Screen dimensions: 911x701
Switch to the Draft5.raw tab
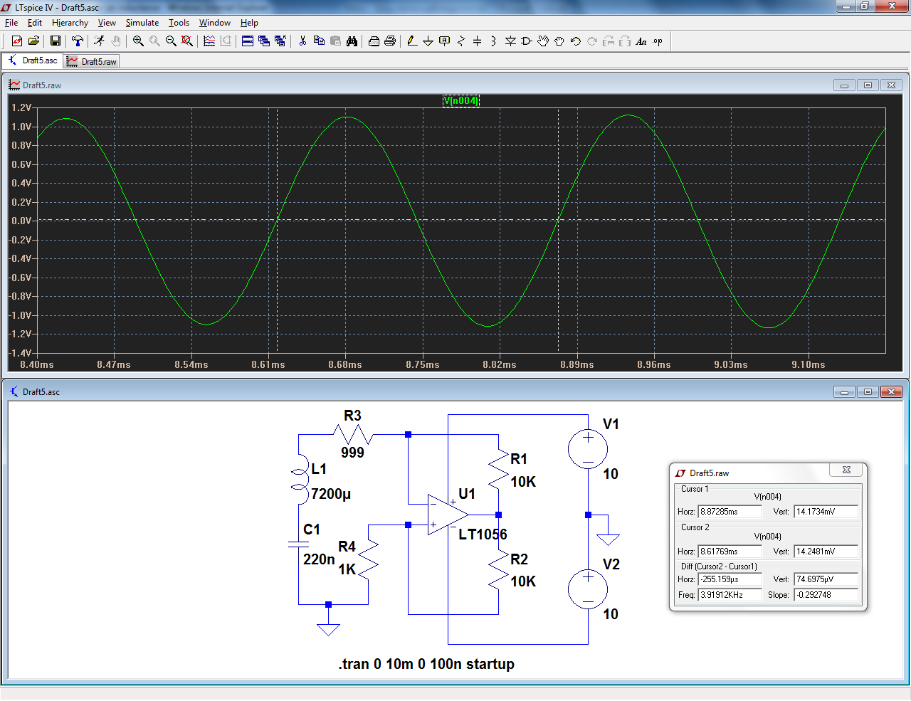[x=92, y=62]
